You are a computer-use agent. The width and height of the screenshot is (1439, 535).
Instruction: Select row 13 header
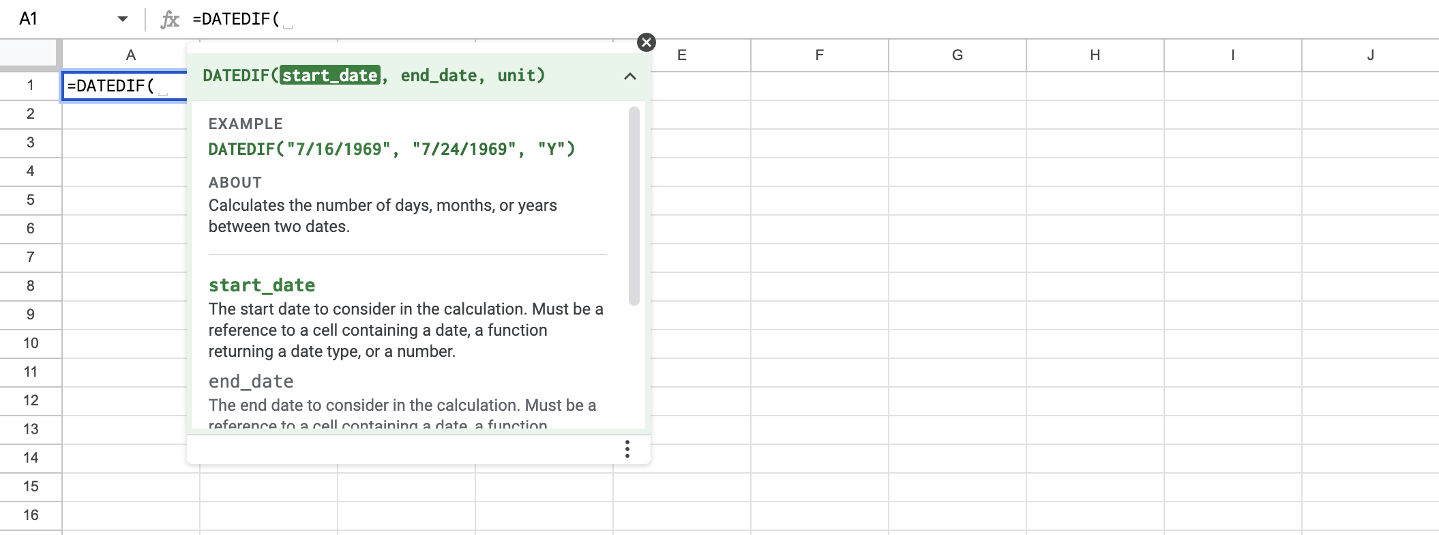(x=31, y=429)
